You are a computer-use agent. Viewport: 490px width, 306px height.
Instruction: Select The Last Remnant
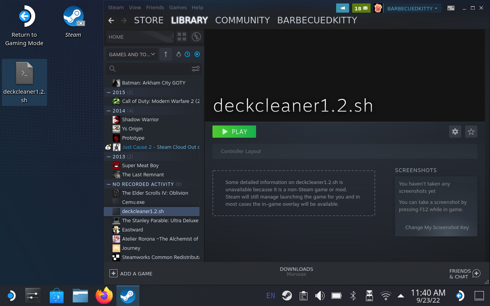pyautogui.click(x=152, y=174)
